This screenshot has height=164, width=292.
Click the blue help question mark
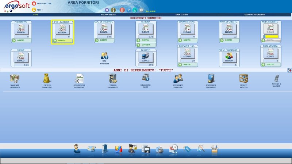[x=128, y=10]
